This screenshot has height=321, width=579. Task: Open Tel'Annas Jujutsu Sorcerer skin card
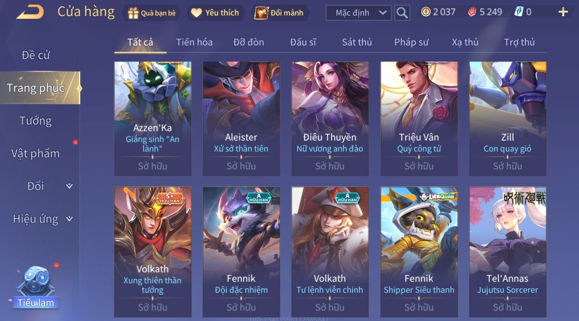pos(507,252)
